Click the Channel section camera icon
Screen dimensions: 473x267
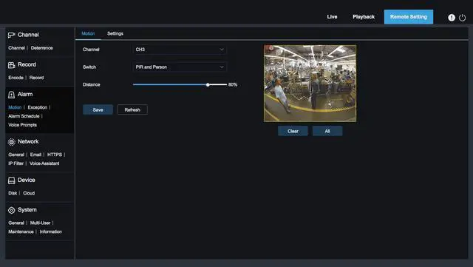pyautogui.click(x=11, y=35)
